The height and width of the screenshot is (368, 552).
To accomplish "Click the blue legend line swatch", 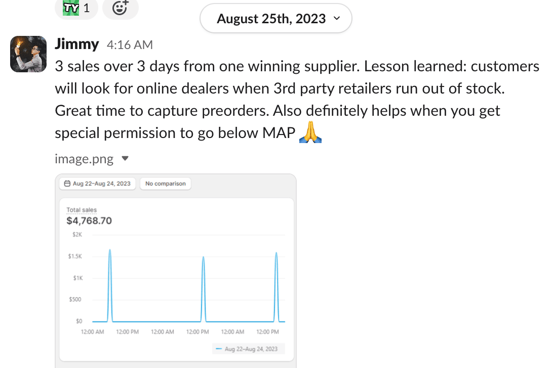I will tap(218, 349).
